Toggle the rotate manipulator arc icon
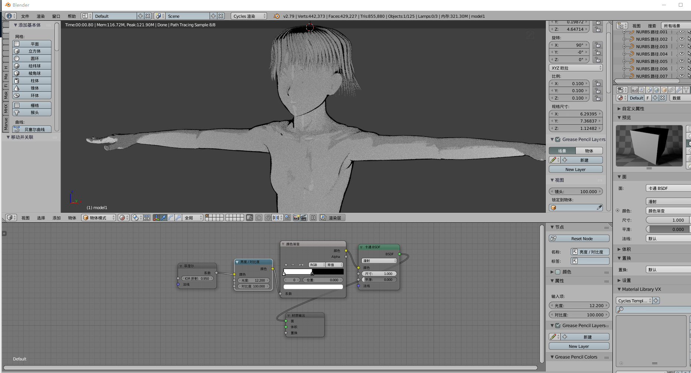The height and width of the screenshot is (373, 691). coord(171,218)
